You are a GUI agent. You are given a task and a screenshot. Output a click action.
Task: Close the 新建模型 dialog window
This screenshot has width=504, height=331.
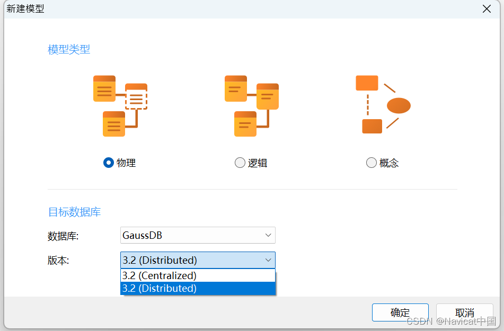487,8
